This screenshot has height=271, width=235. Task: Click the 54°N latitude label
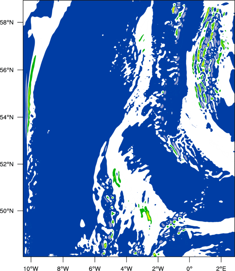[x=7, y=117]
